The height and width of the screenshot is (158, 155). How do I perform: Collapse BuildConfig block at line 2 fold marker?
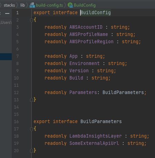[x=31, y=20]
